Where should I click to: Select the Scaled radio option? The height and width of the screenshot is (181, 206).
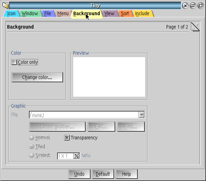coord(32,155)
